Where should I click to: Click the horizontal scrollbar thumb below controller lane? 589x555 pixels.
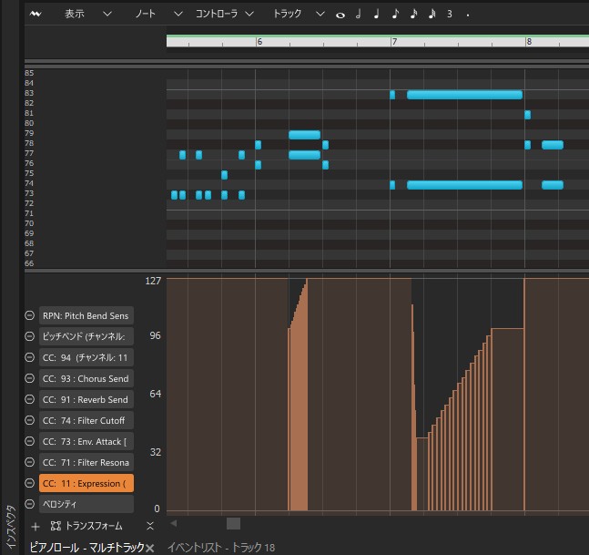point(233,523)
